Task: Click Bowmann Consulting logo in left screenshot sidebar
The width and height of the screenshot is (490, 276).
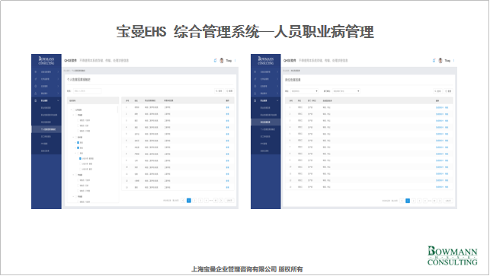Action: point(46,61)
